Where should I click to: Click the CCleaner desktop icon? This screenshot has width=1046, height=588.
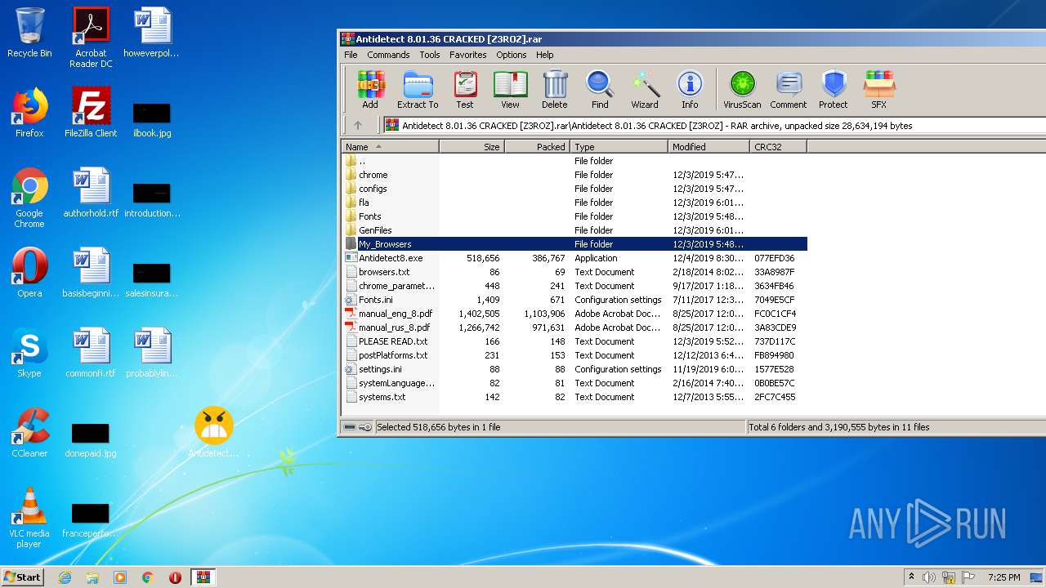[29, 433]
